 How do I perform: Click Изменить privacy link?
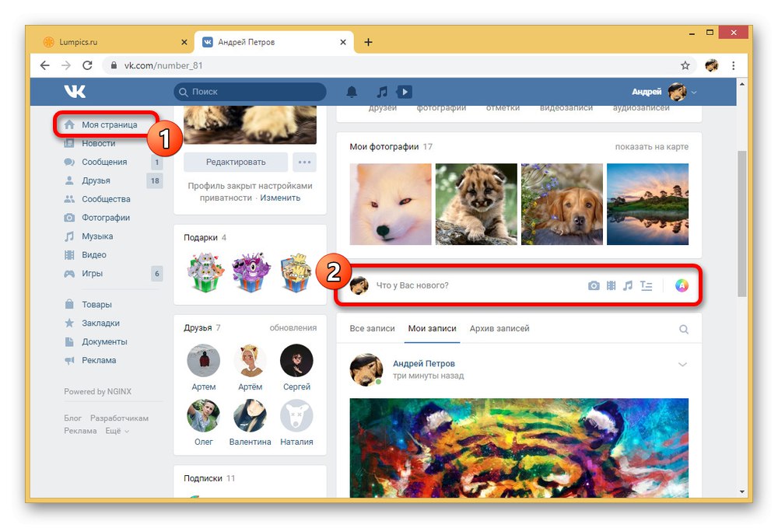(x=280, y=198)
